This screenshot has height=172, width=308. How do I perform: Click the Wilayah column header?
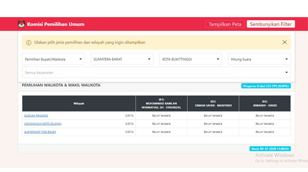(x=79, y=103)
